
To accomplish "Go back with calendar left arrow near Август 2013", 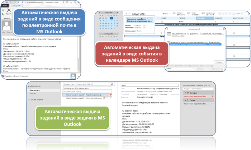I will pos(126,14).
